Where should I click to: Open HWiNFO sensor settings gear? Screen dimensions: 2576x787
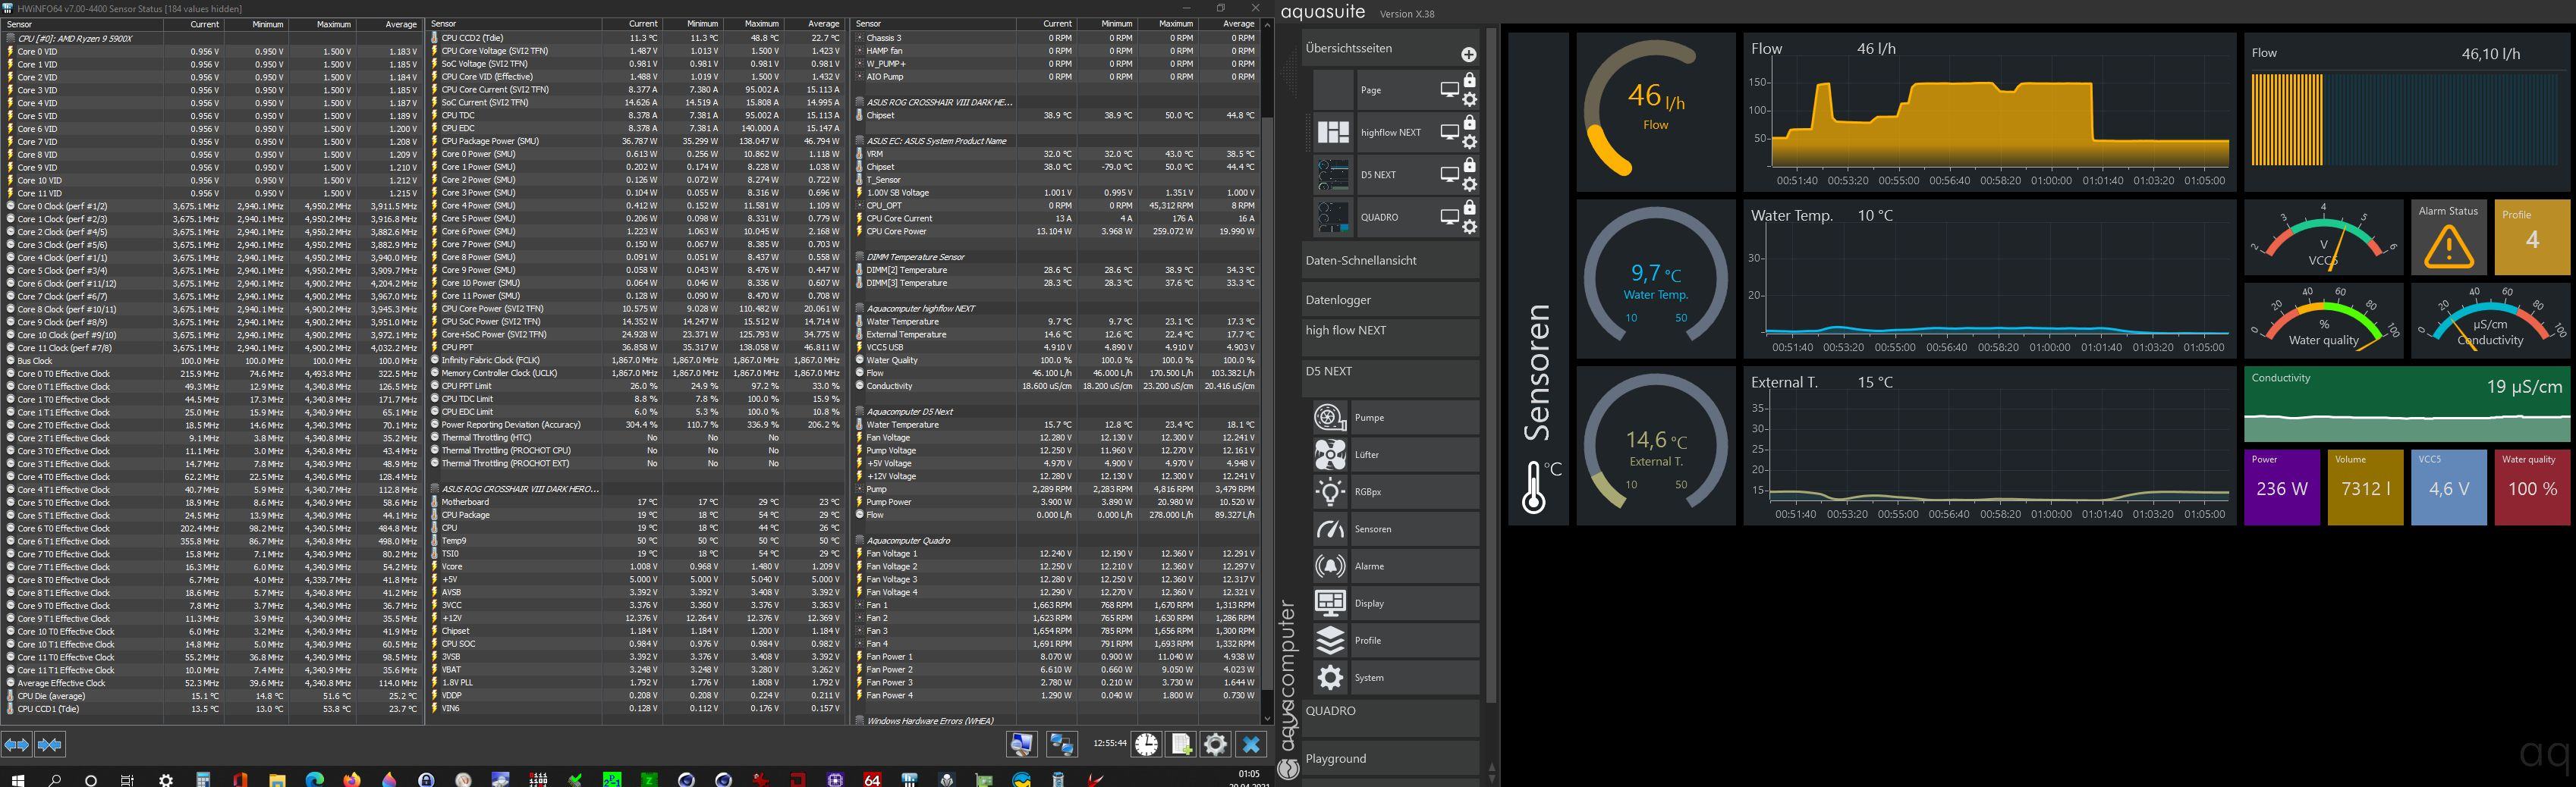tap(1215, 744)
